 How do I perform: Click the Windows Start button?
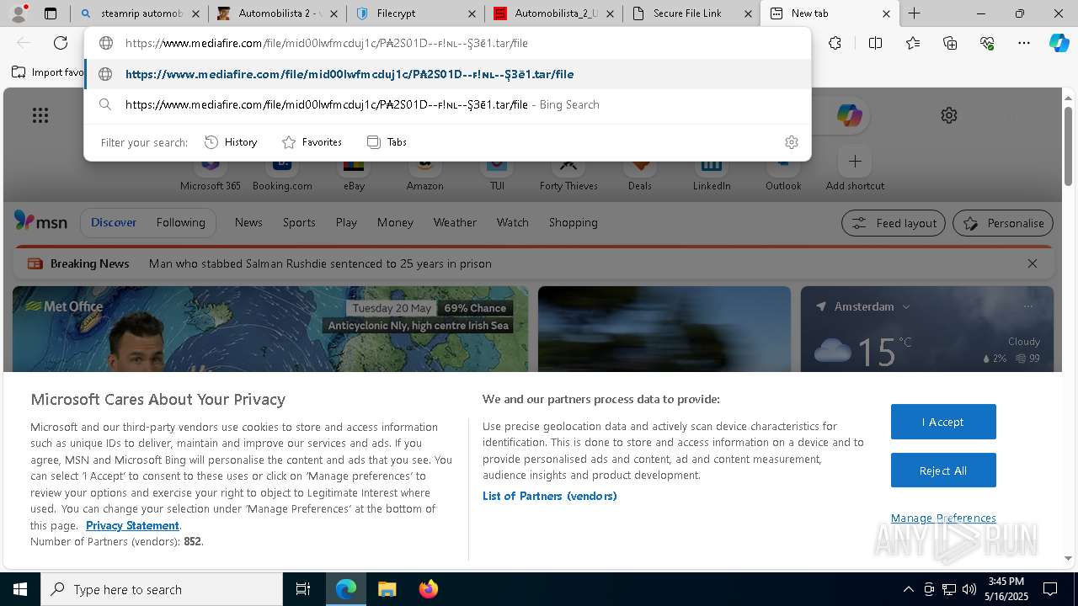pyautogui.click(x=20, y=589)
